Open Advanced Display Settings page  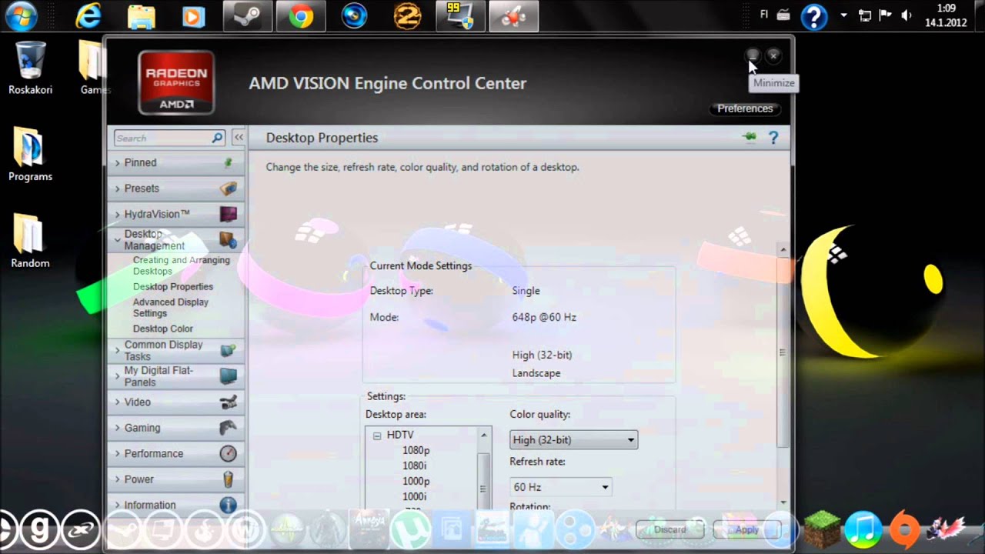[x=171, y=308]
